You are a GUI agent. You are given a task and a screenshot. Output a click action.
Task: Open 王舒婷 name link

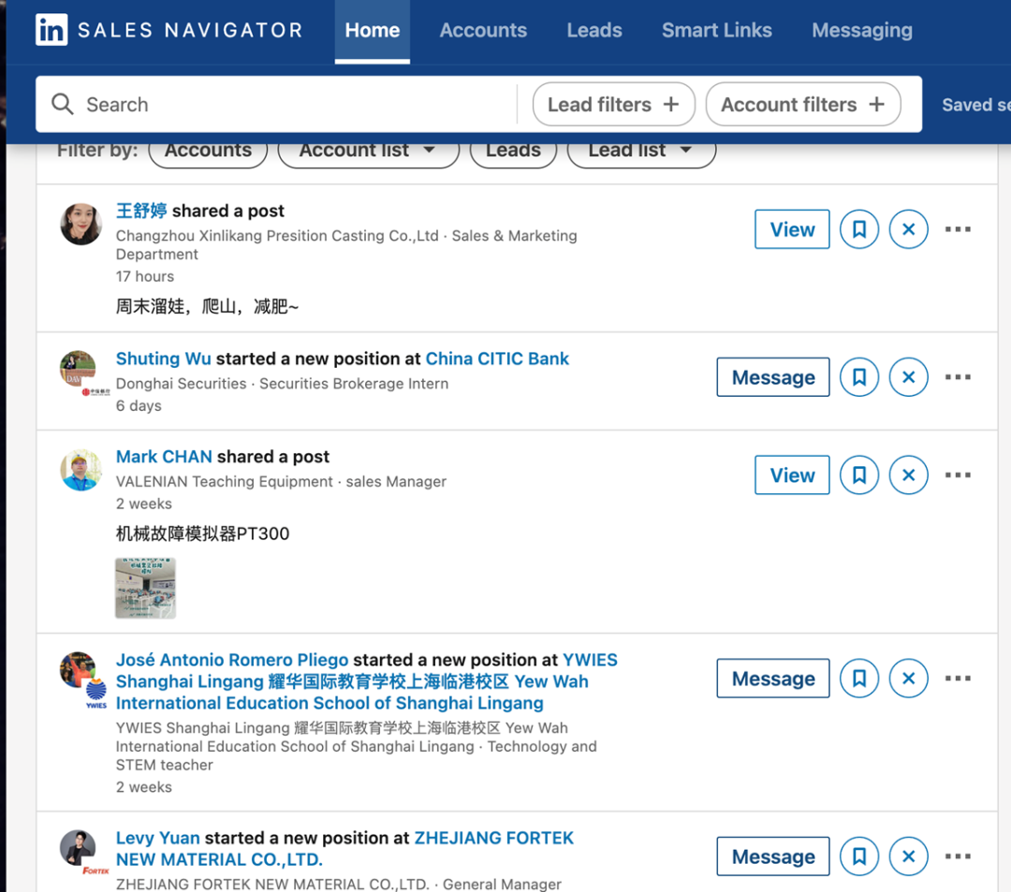pyautogui.click(x=141, y=211)
